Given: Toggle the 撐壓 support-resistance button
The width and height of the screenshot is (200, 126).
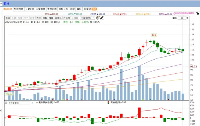Looking at the screenshot, I should (51, 18).
